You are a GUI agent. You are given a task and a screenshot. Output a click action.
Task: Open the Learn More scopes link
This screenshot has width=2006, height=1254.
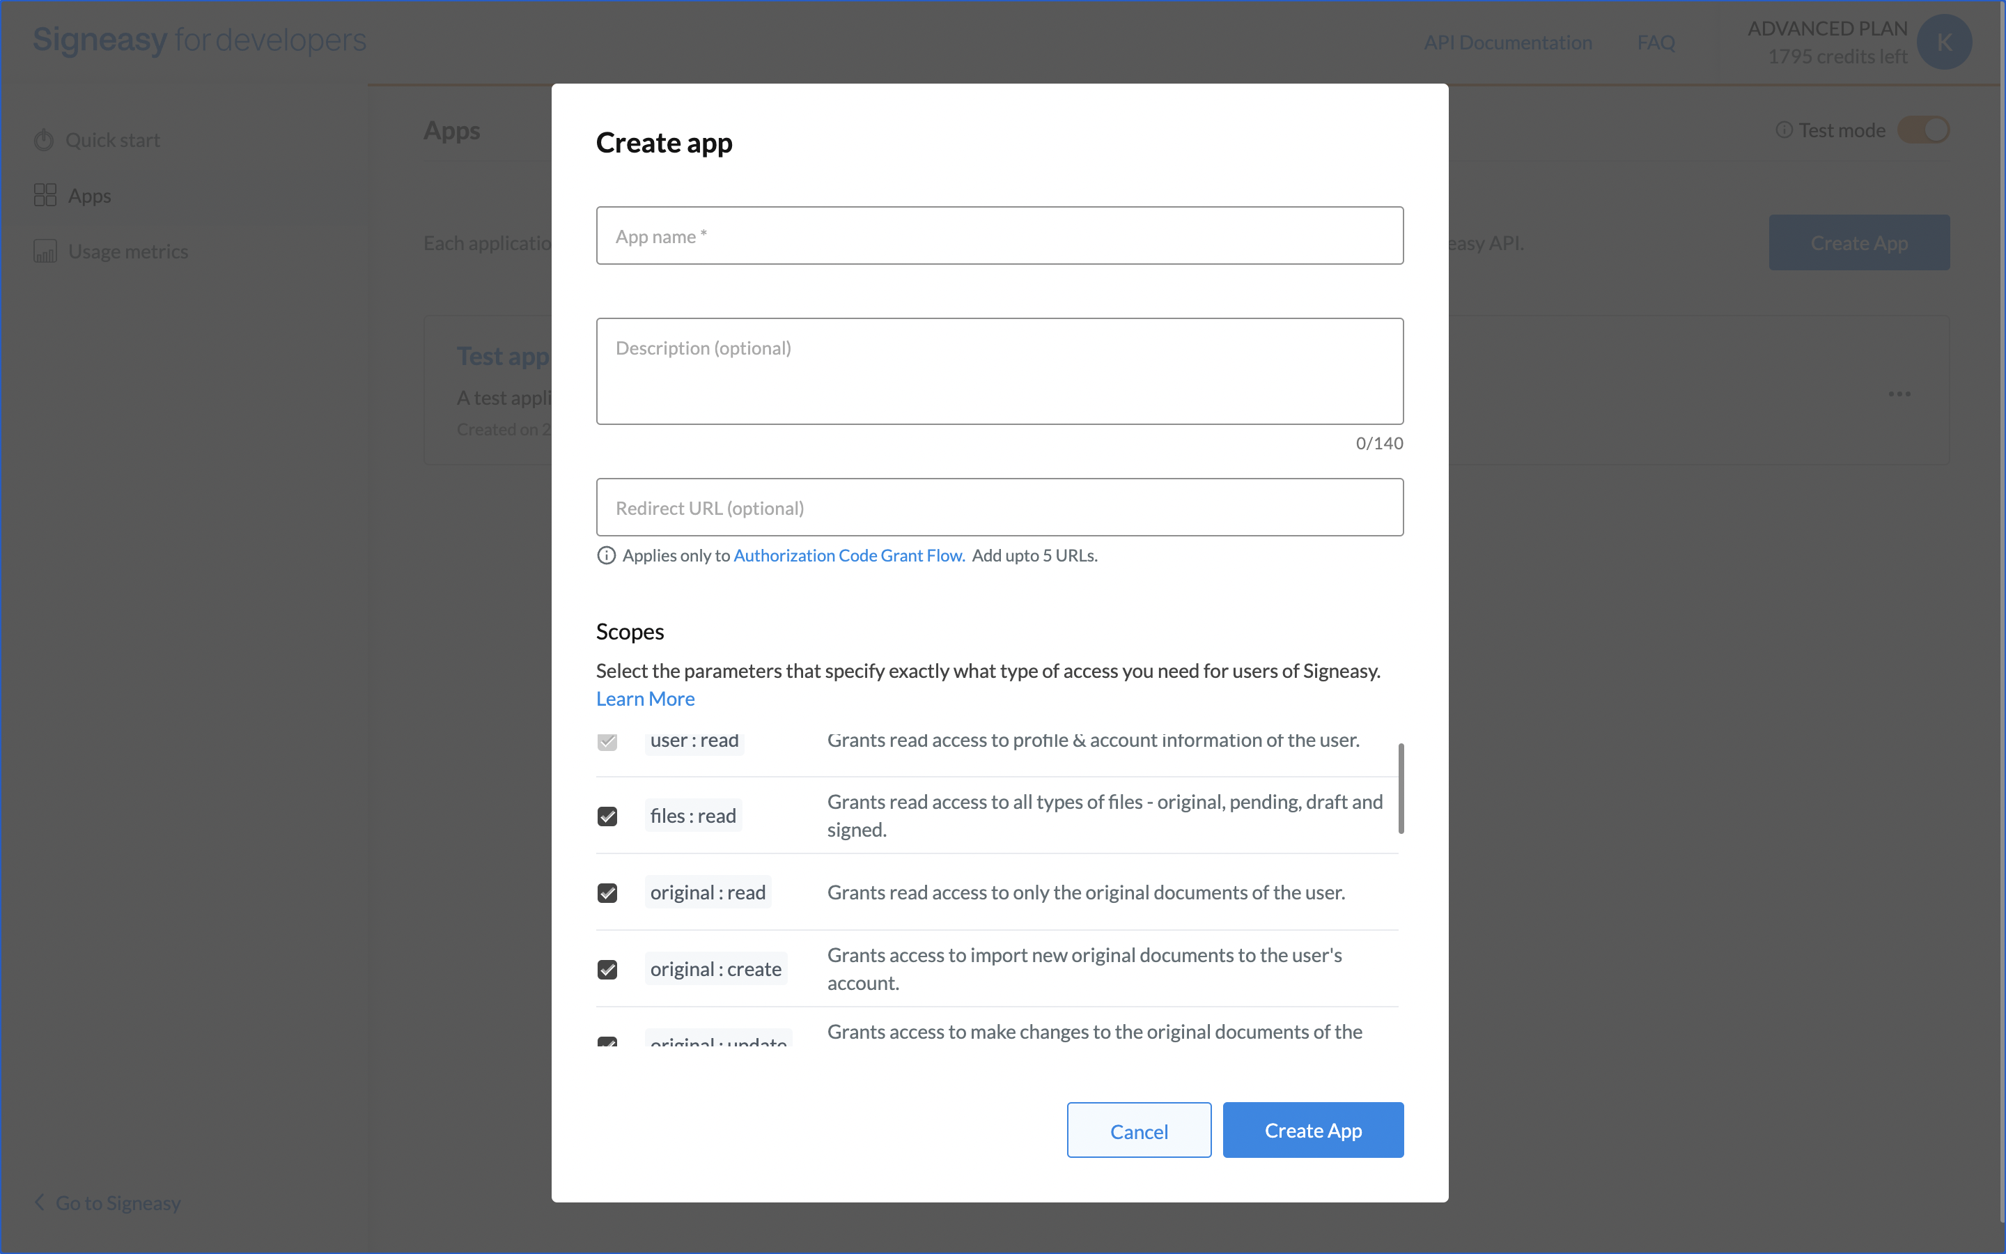(x=645, y=699)
